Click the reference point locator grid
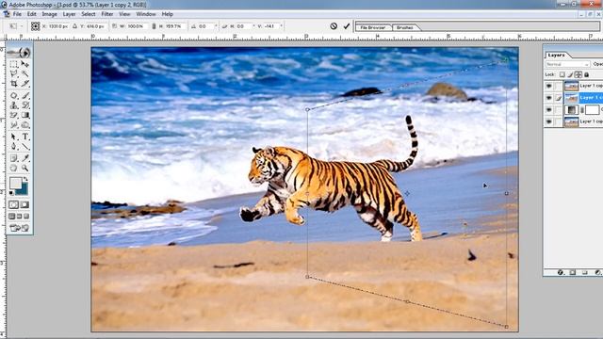The height and width of the screenshot is (339, 603). coord(36,26)
